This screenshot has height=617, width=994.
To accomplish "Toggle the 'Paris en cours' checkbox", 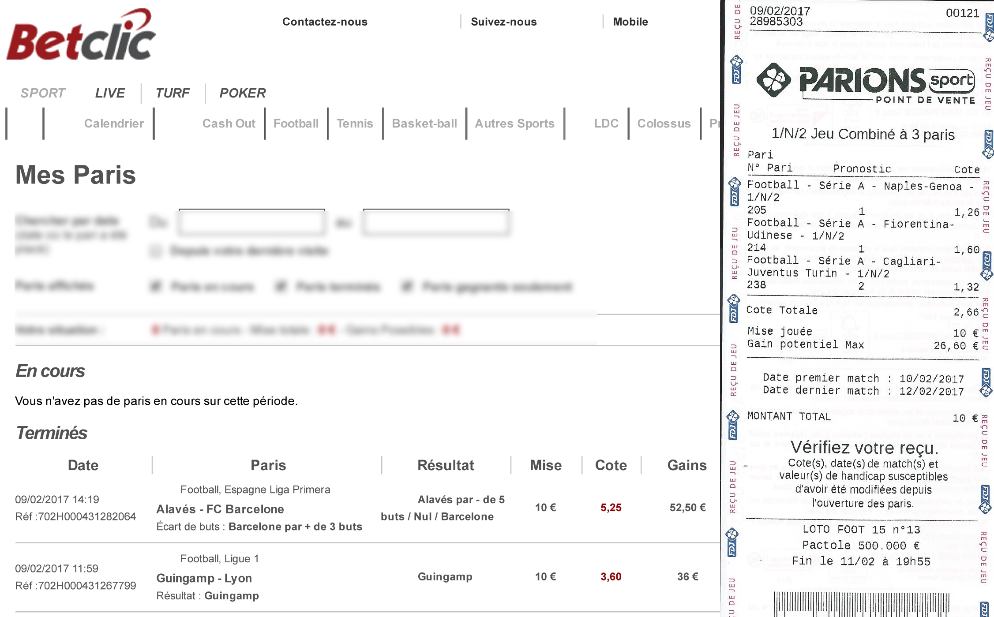I will point(155,287).
